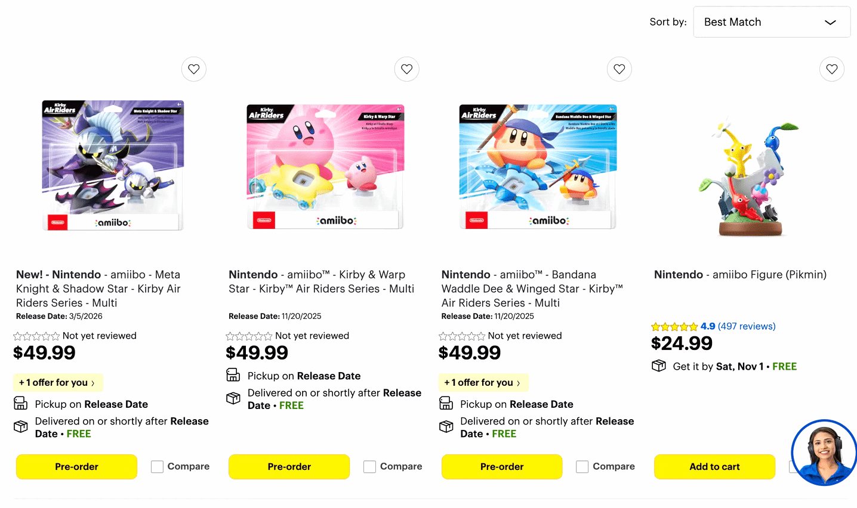Open the live chat agent bubble
This screenshot has width=857, height=508.
coord(824,452)
